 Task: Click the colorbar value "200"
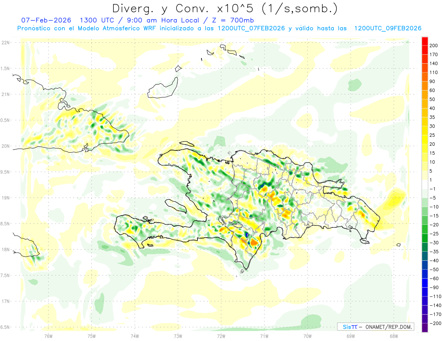click(434, 46)
